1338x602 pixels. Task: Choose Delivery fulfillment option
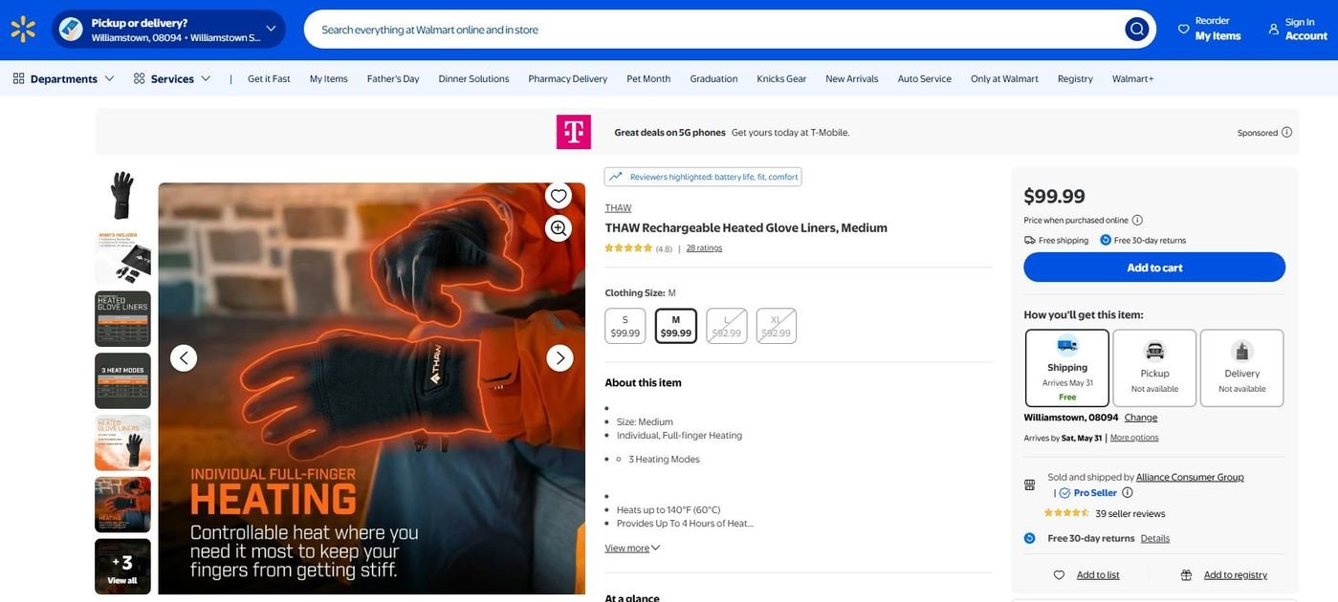[1242, 368]
